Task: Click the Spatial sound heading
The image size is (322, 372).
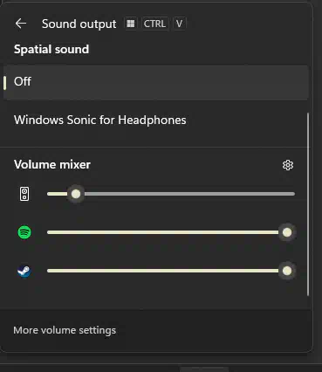Action: pyautogui.click(x=51, y=49)
